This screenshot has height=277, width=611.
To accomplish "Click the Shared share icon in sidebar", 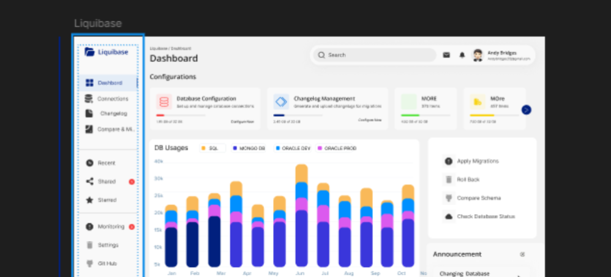I will 90,182.
